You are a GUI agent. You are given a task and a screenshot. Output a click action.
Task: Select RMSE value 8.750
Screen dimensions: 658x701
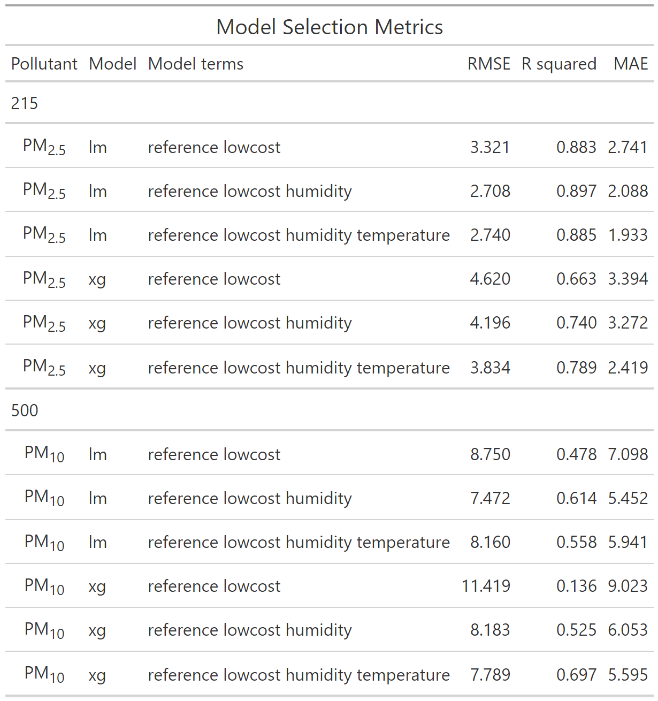click(x=490, y=454)
